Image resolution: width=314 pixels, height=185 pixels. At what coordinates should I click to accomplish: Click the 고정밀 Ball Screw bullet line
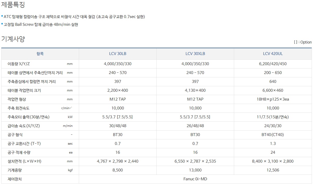coord(41,24)
